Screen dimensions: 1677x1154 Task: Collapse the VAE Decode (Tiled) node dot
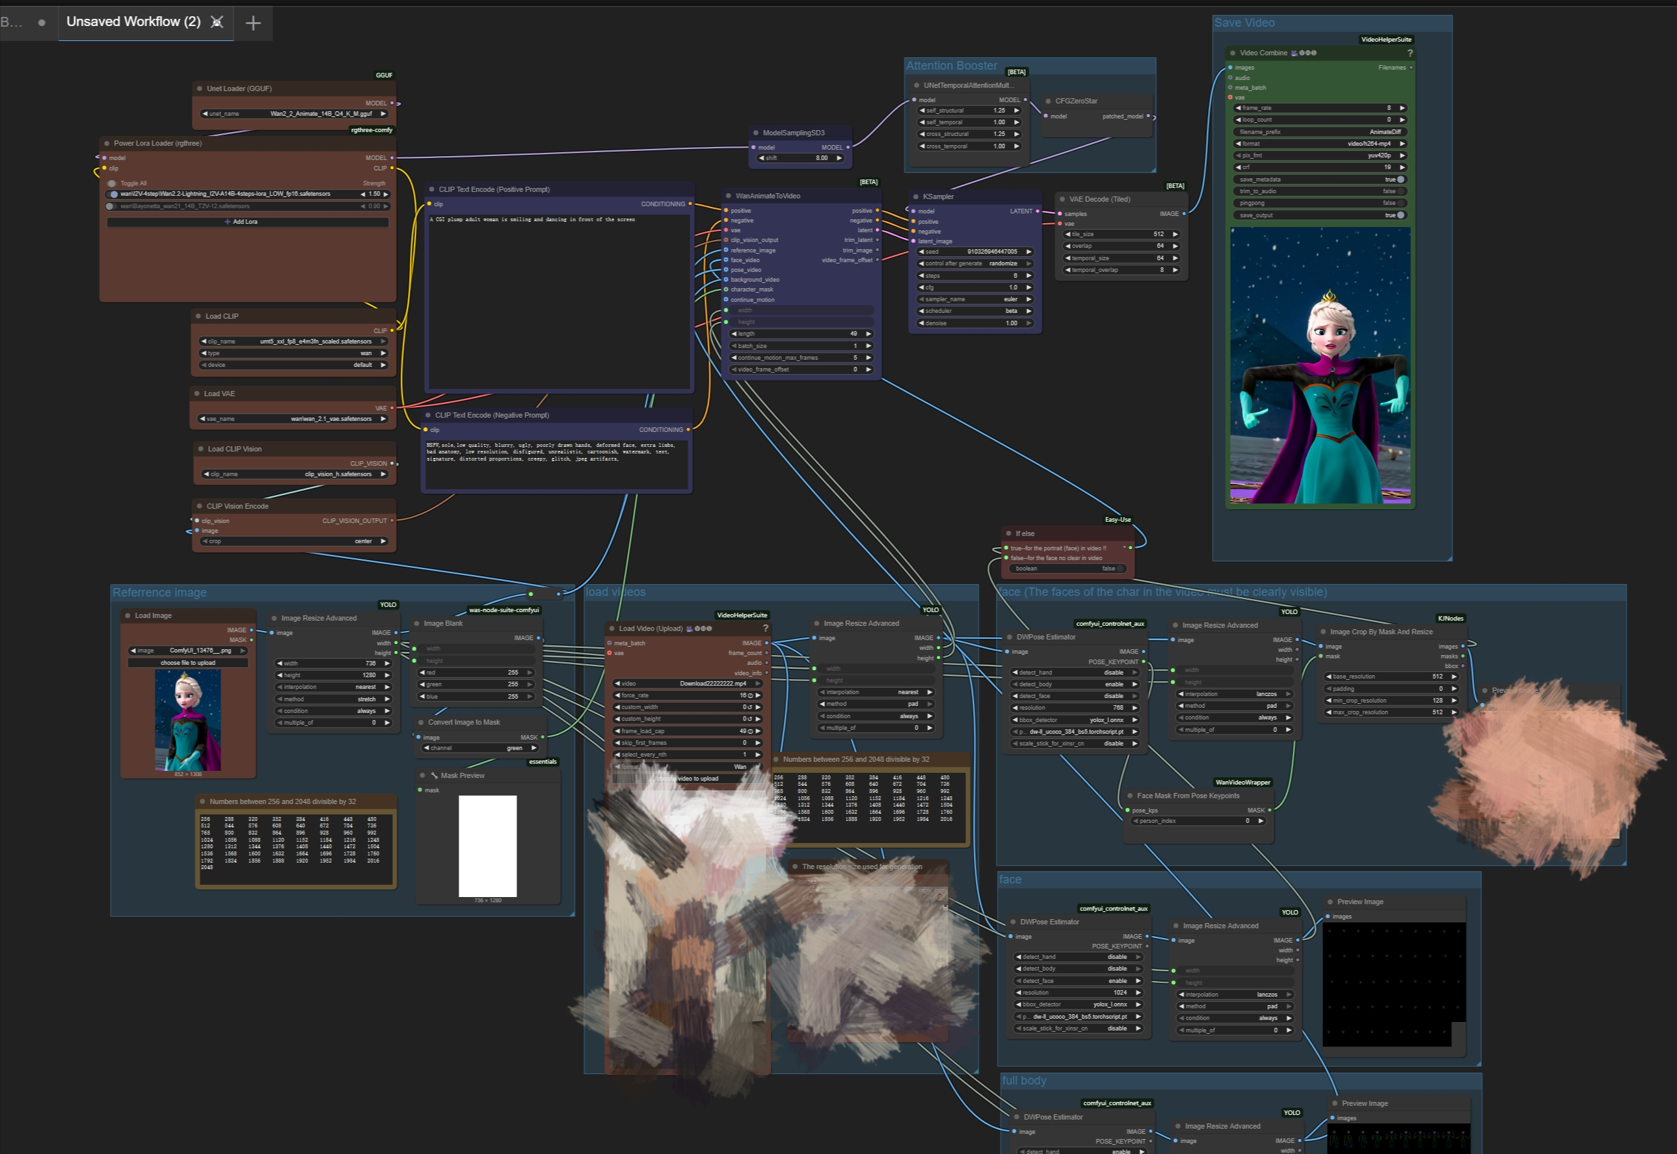1062,199
